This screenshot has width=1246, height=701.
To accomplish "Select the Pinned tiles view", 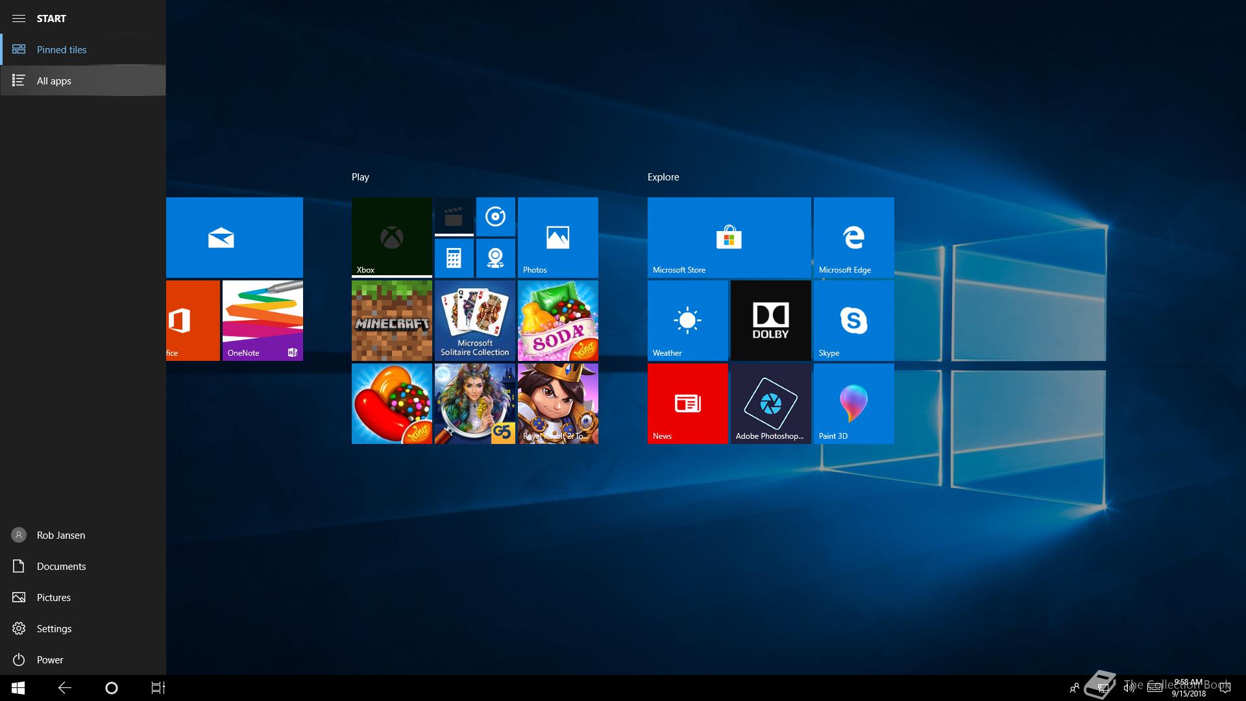I will tap(83, 49).
